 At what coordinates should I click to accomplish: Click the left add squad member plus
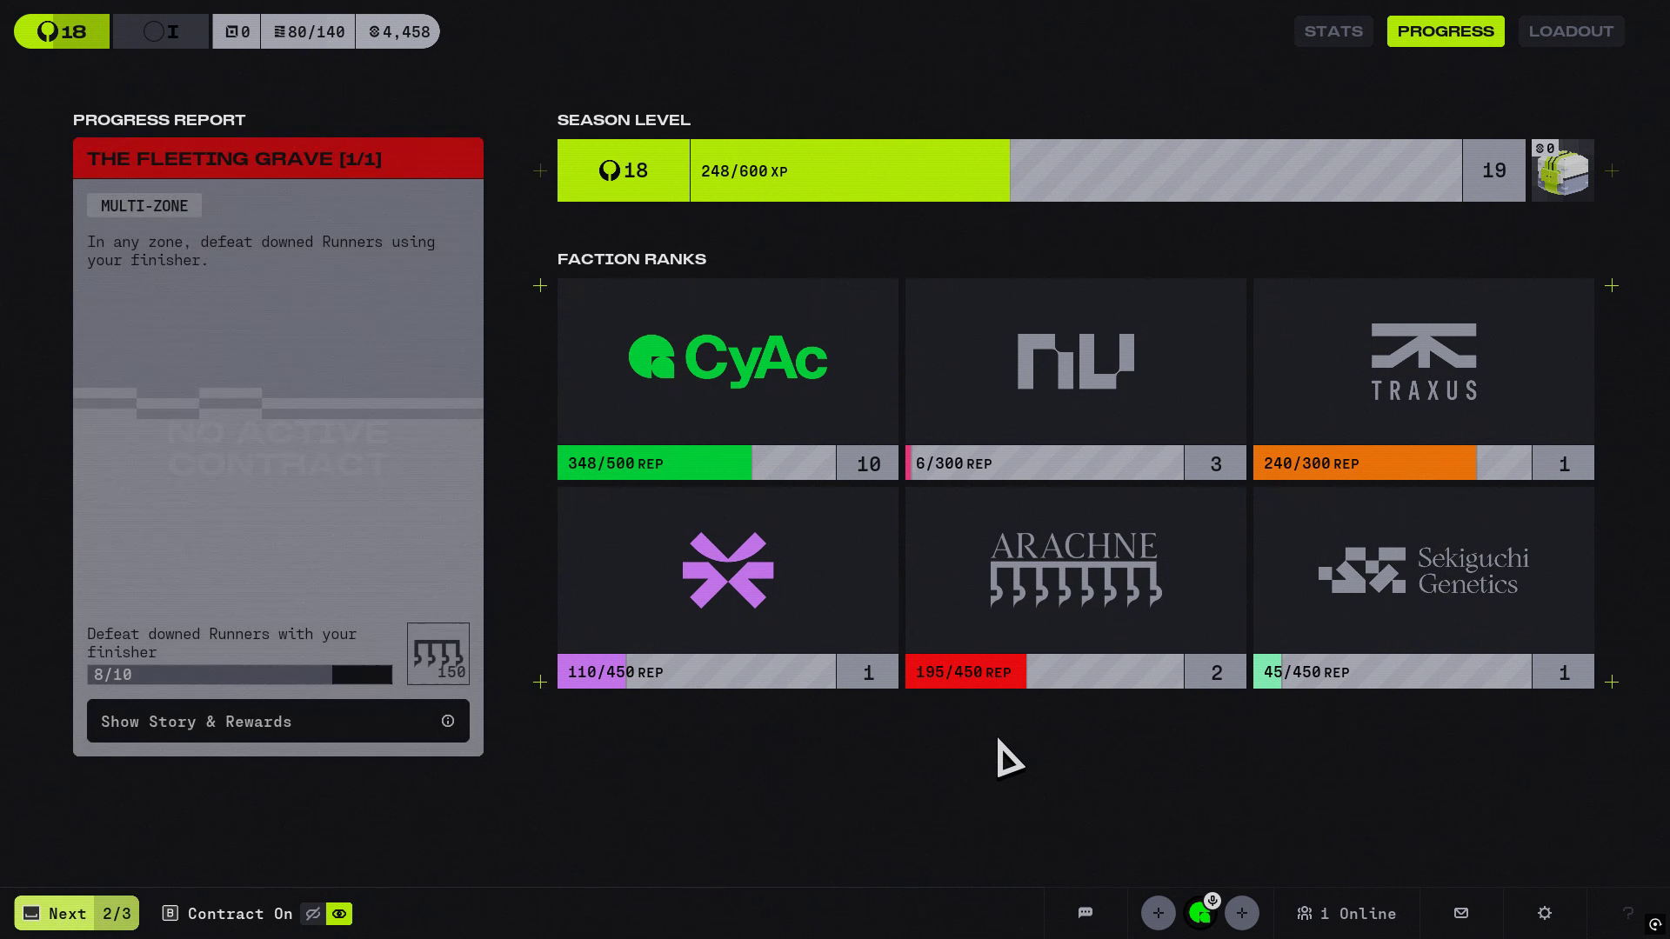[1158, 913]
